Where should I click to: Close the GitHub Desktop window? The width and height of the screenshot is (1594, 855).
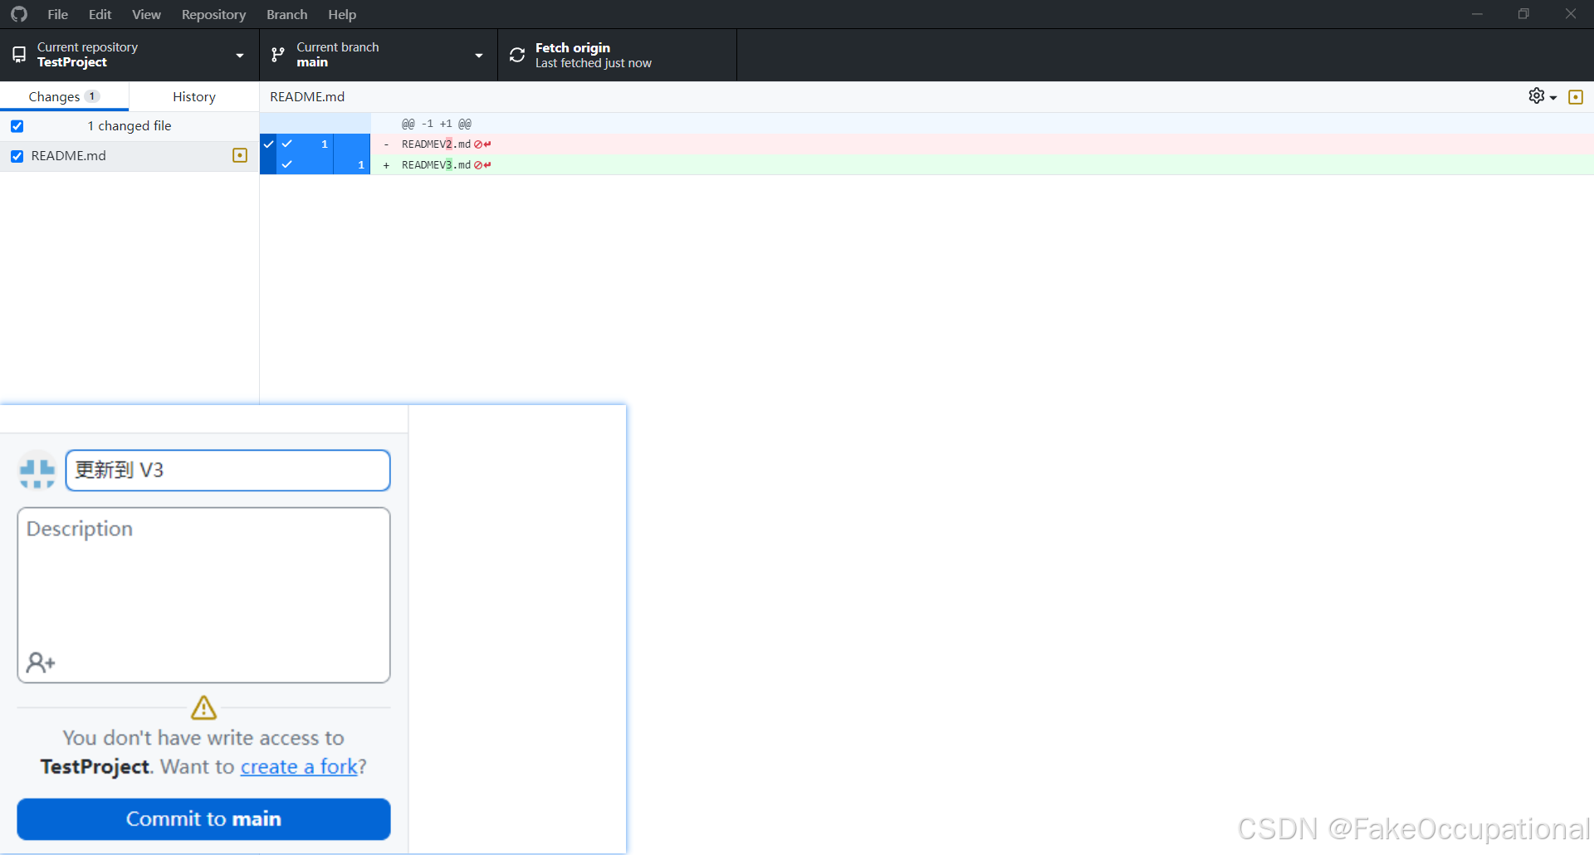coord(1571,14)
